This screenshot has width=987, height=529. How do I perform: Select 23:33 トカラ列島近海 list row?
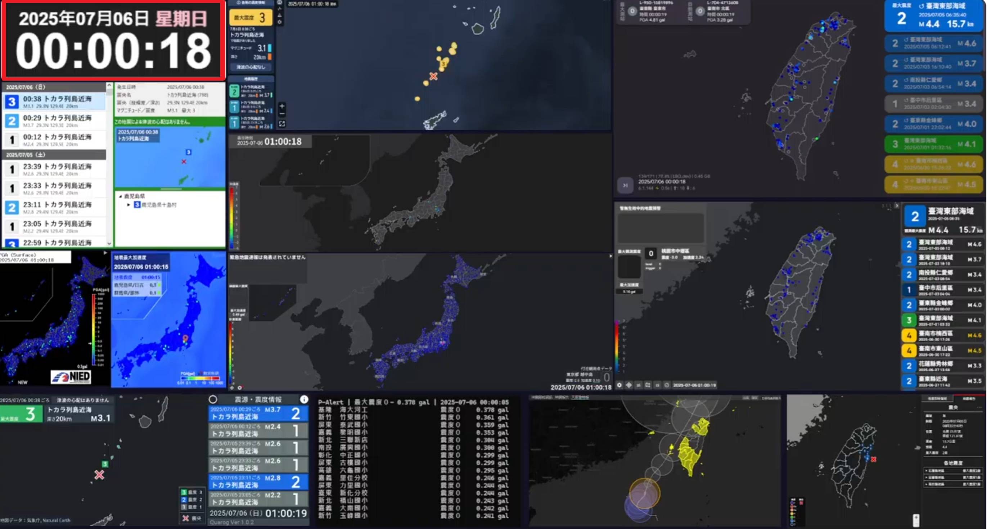coord(54,189)
